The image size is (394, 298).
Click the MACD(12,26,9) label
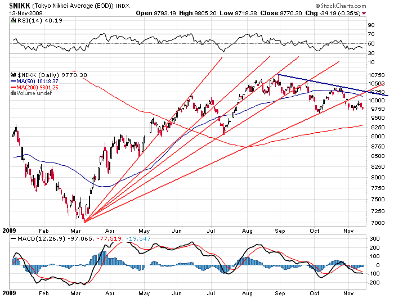tap(41, 238)
